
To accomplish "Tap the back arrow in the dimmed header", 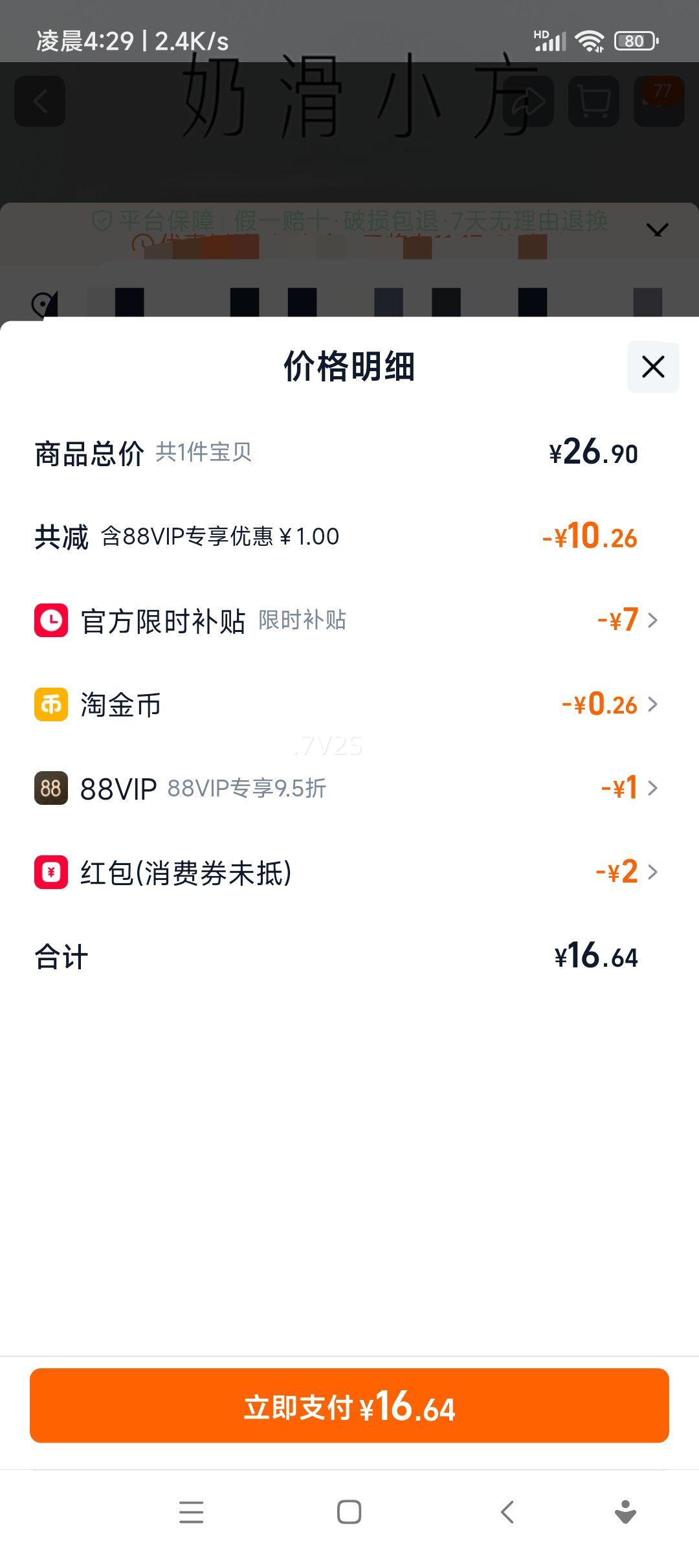I will pos(40,102).
